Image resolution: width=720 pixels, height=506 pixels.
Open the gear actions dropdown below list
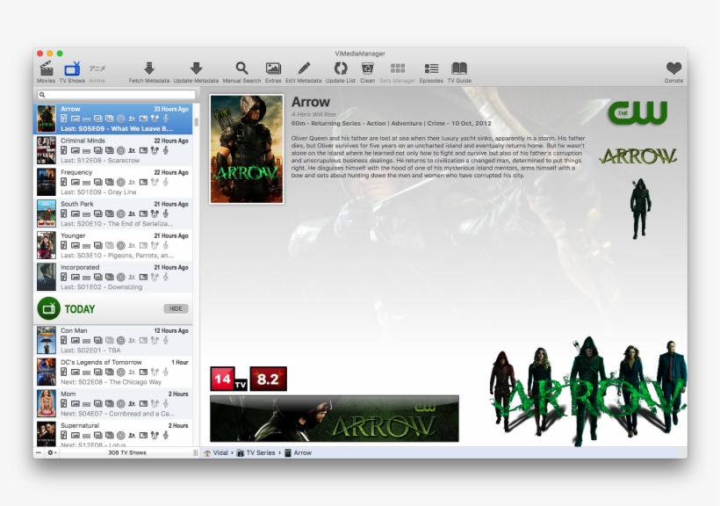coord(51,453)
